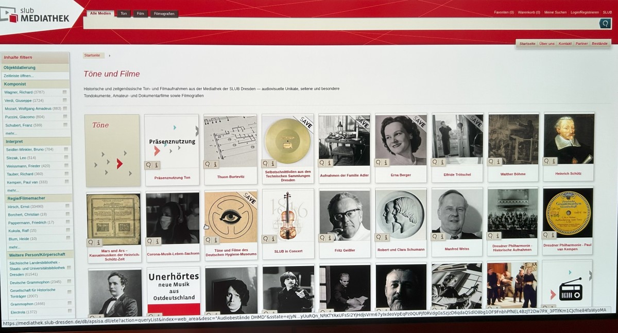Open the Unerhörtes neue Musik aus Ostdeutschland thumbnail

(174, 291)
